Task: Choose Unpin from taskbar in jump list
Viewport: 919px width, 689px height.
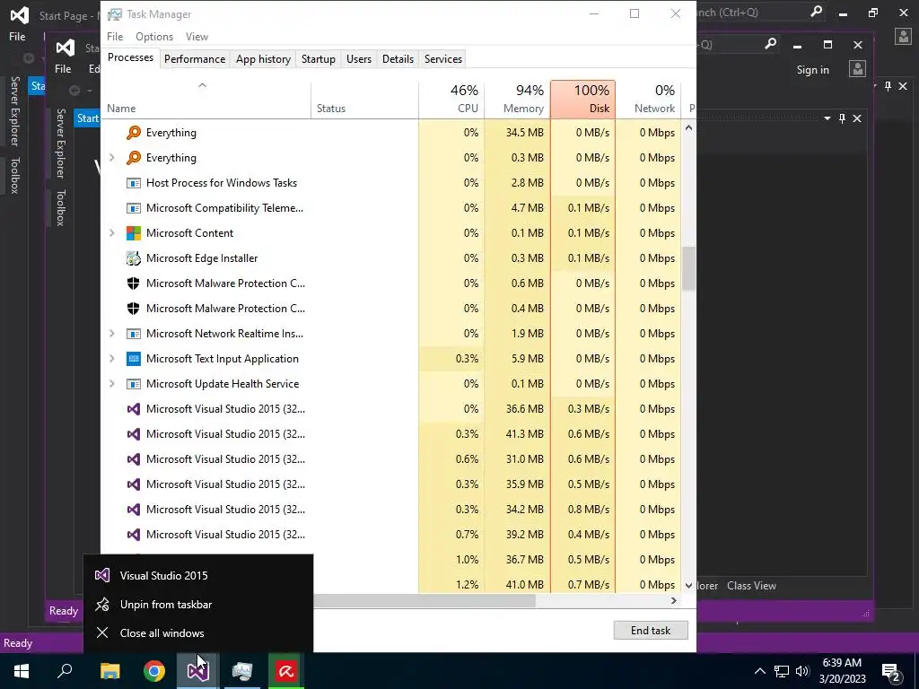Action: tap(198, 604)
